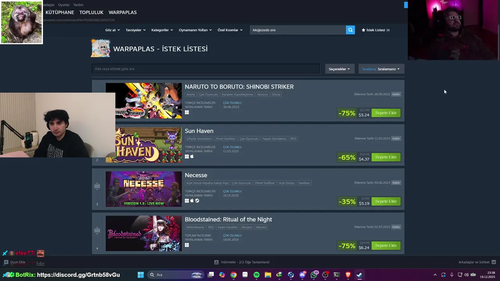Click the Çiftçilik Simülatörü tag
The height and width of the screenshot is (281, 500).
[x=199, y=139]
